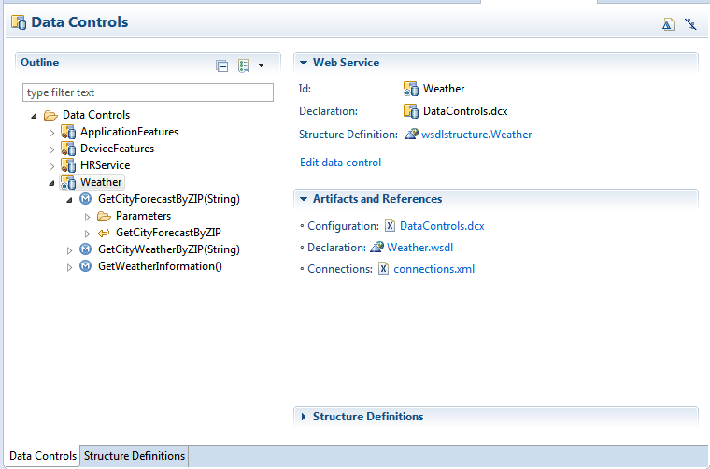The image size is (710, 469).
Task: Click the ApplicationFeatures data control icon
Action: click(68, 132)
